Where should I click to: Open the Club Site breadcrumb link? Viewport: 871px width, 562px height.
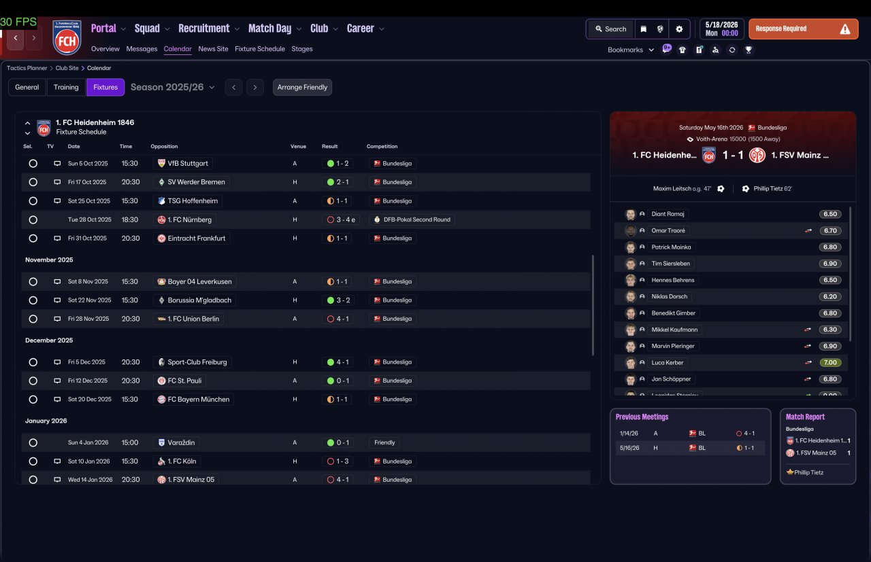point(67,68)
